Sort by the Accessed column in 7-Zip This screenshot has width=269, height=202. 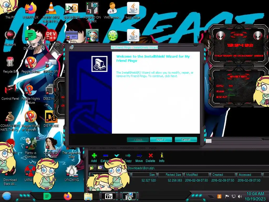[x=249, y=175]
